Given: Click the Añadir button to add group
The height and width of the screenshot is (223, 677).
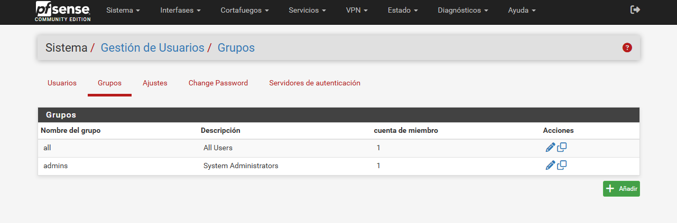Looking at the screenshot, I should (x=621, y=189).
